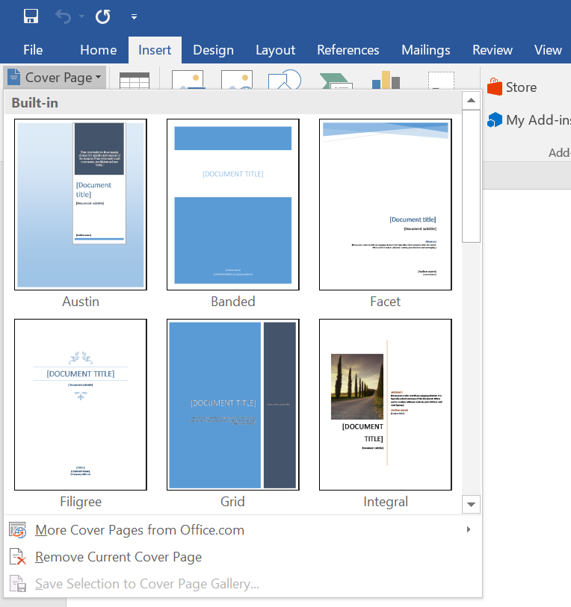Expand More Cover Pages from Office.com submenu arrow
Image resolution: width=571 pixels, height=607 pixels.
[469, 529]
